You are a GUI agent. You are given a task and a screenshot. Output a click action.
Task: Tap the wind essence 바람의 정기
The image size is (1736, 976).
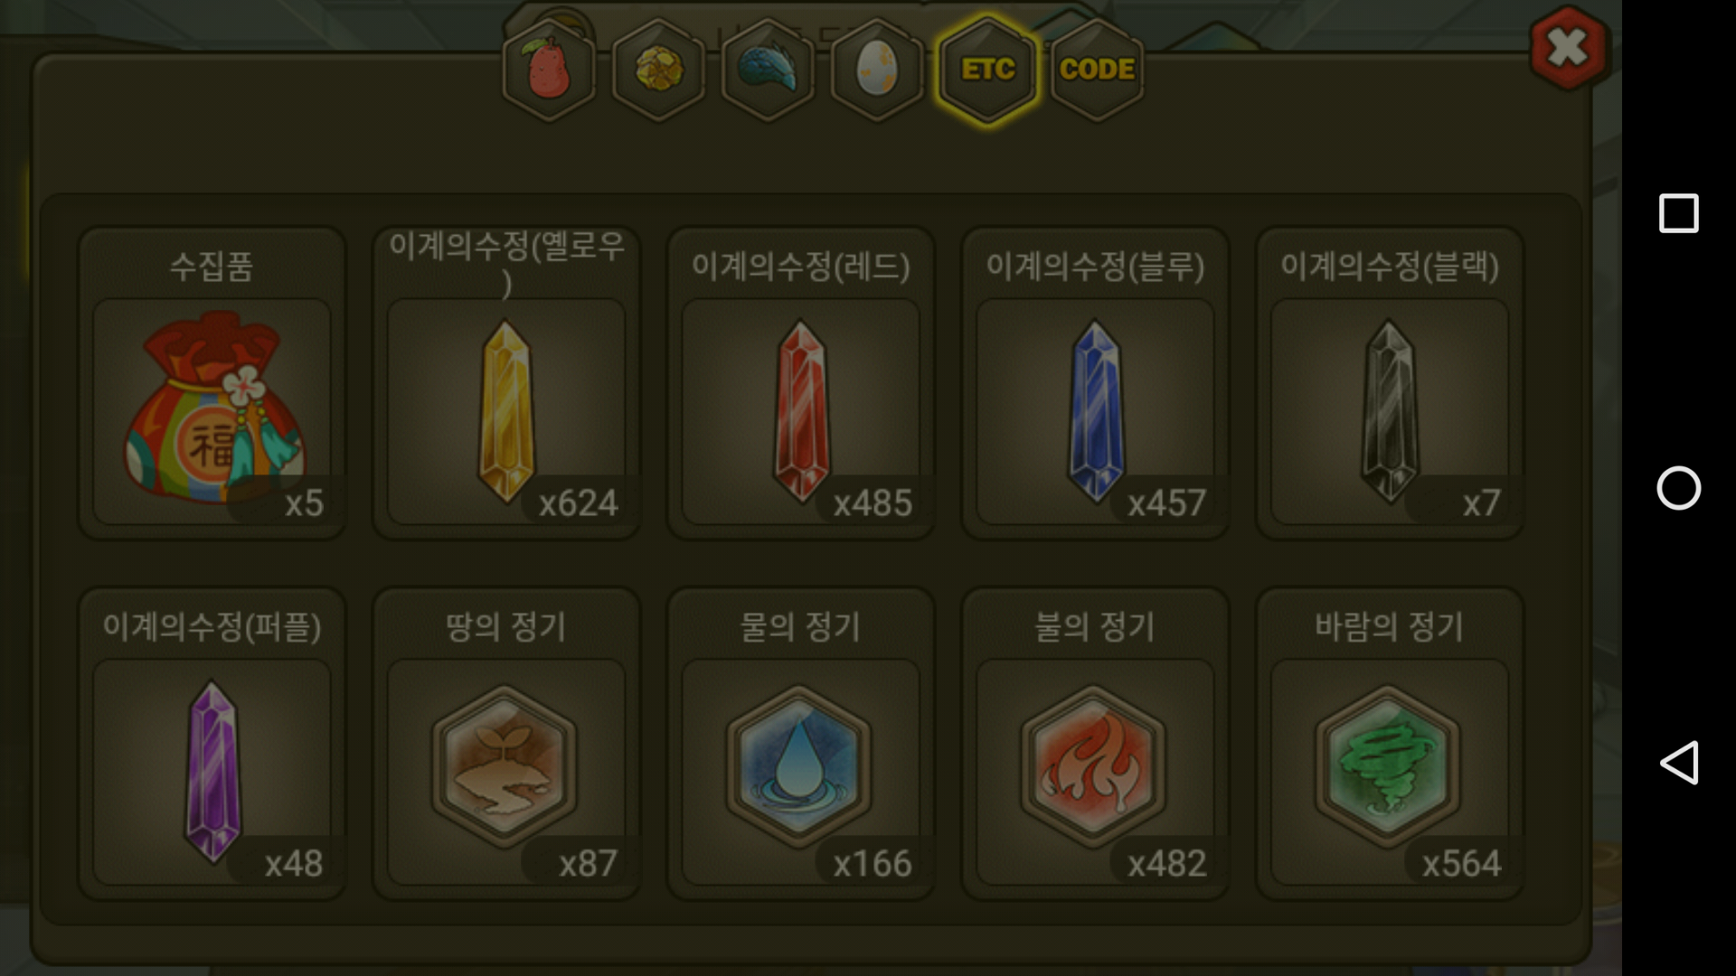click(1390, 744)
